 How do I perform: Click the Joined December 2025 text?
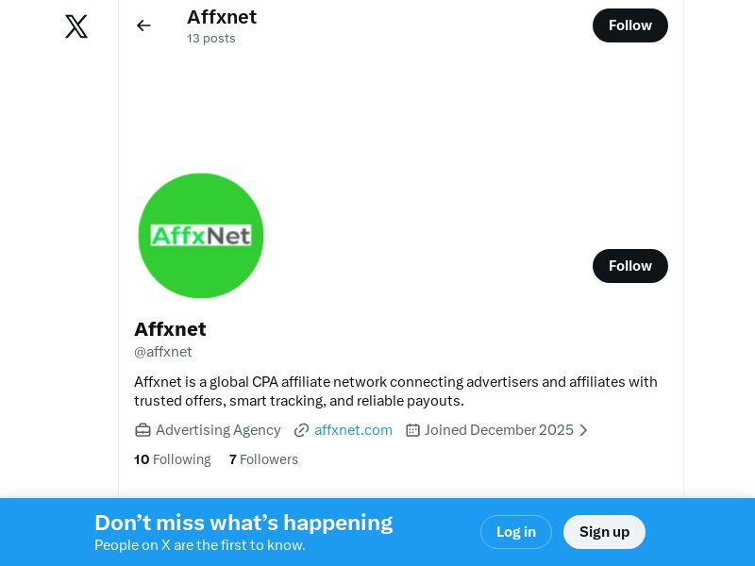coord(498,430)
